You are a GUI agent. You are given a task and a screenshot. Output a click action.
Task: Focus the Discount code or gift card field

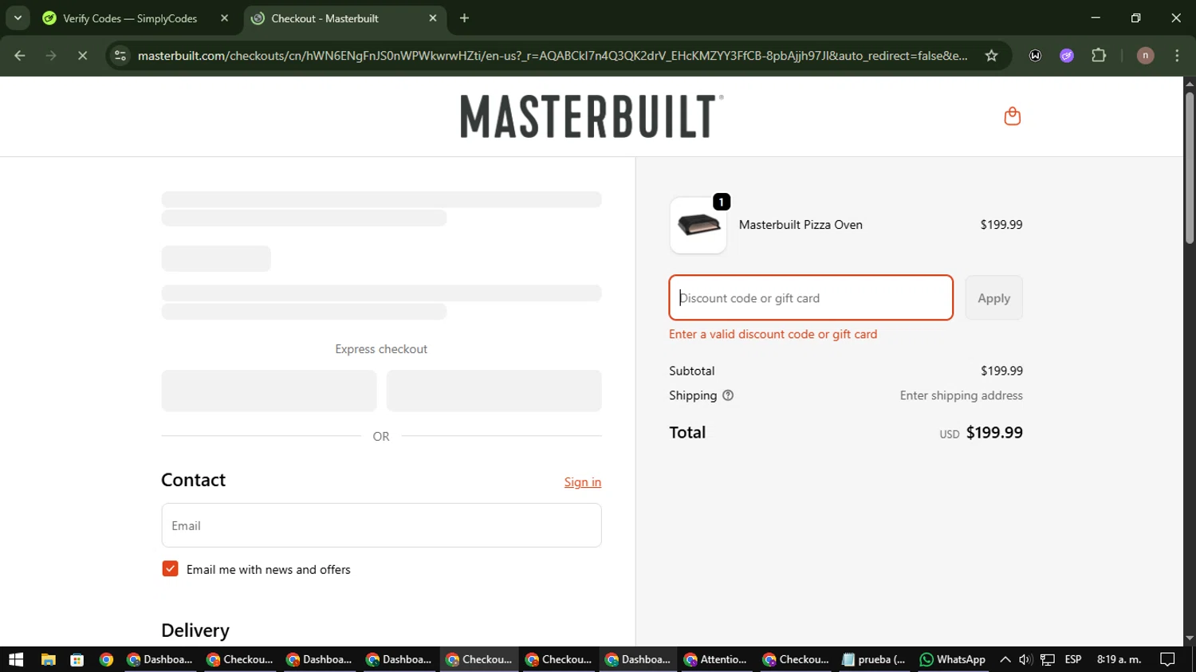point(811,298)
